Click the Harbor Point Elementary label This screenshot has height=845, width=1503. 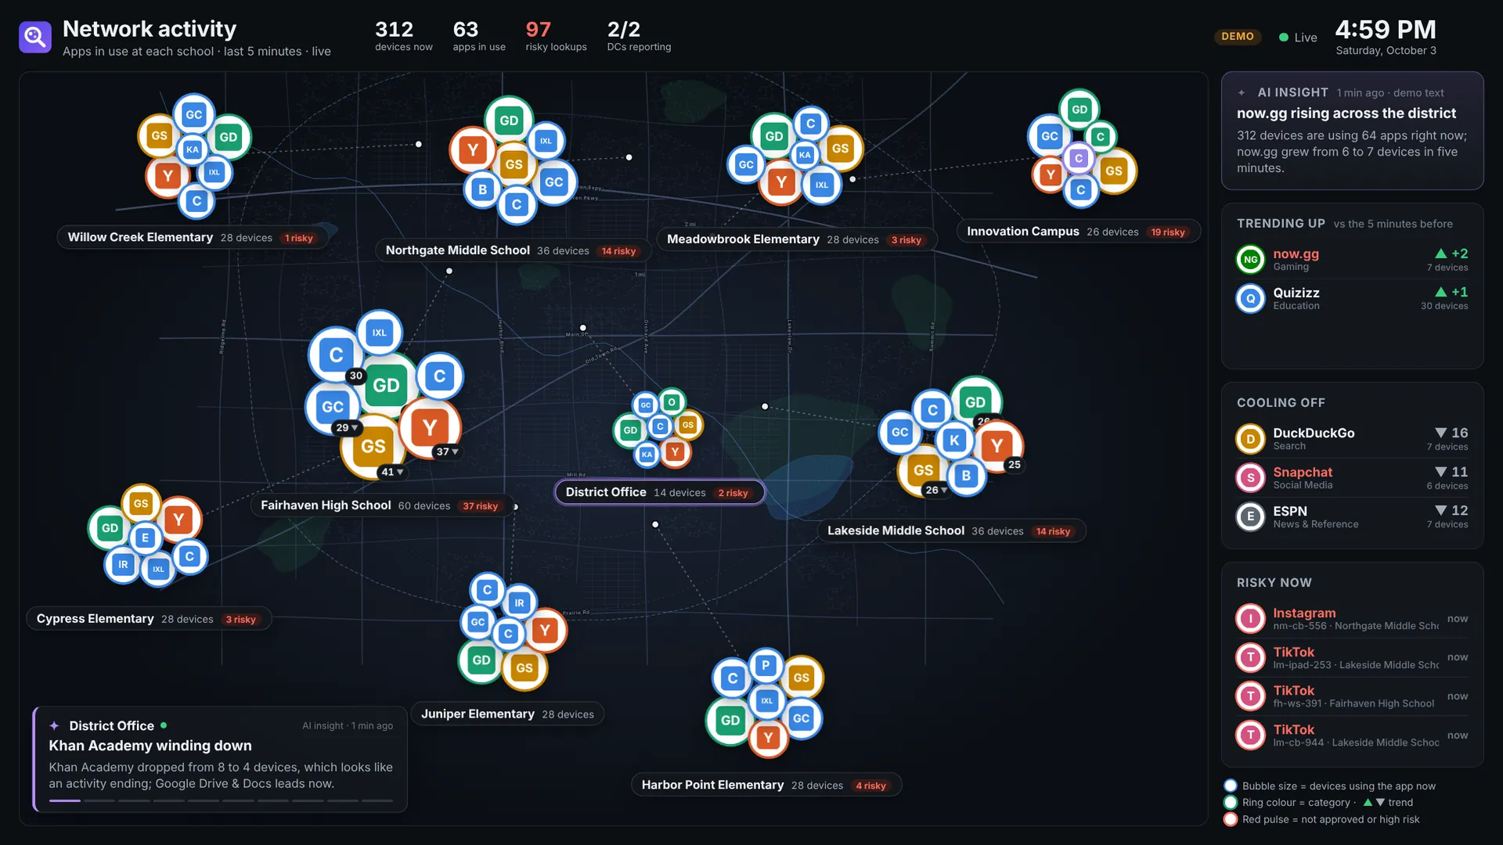coord(766,785)
